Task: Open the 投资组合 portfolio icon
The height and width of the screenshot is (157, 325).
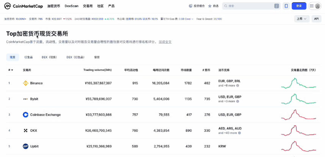Action: (191, 6)
